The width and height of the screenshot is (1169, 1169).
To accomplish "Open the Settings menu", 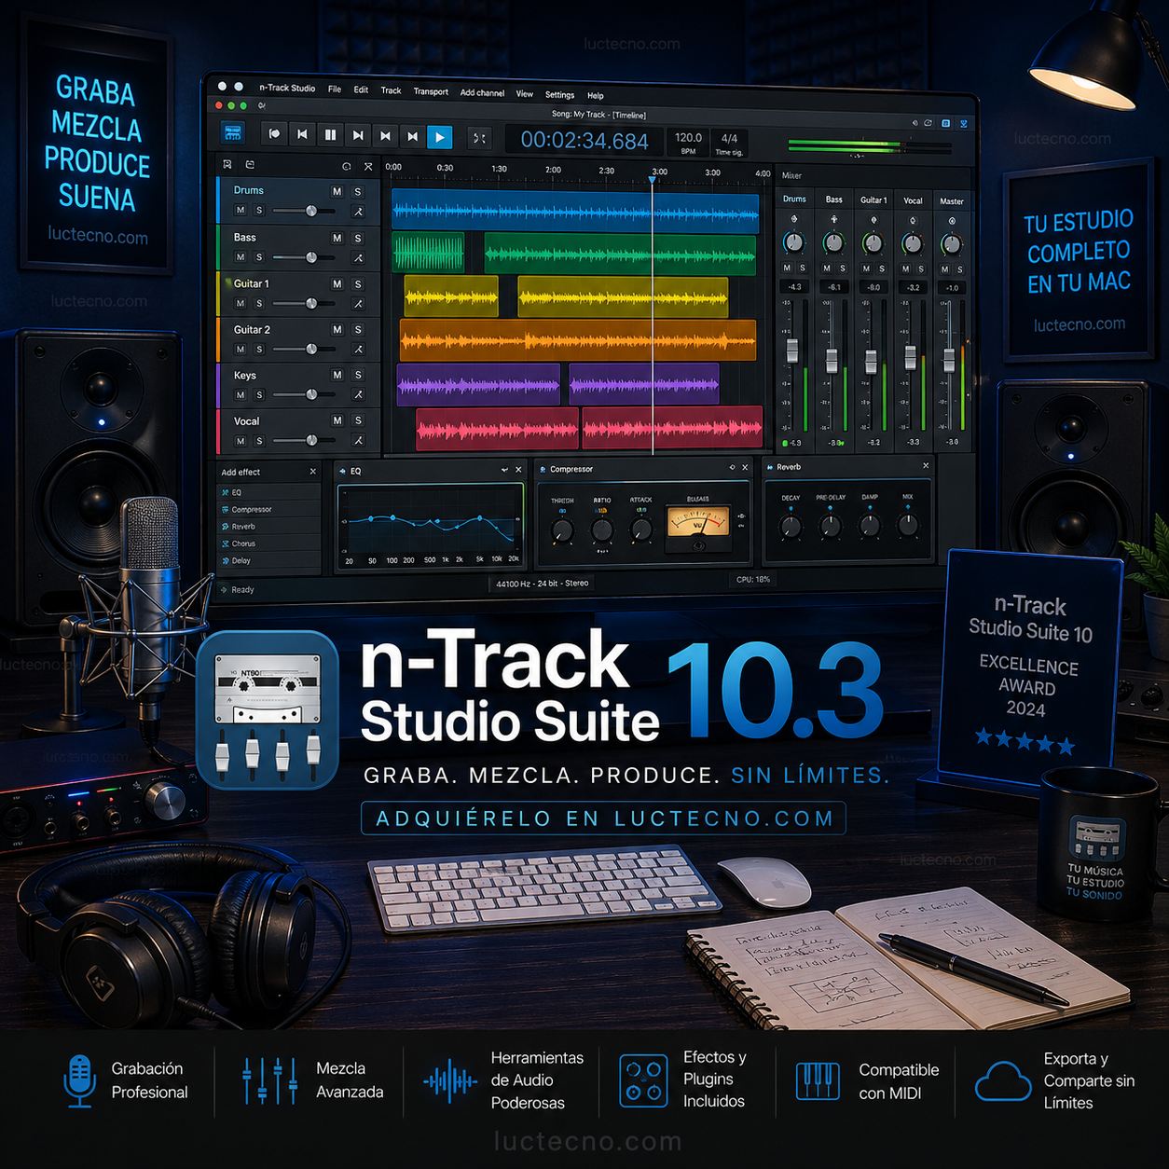I will (x=559, y=95).
